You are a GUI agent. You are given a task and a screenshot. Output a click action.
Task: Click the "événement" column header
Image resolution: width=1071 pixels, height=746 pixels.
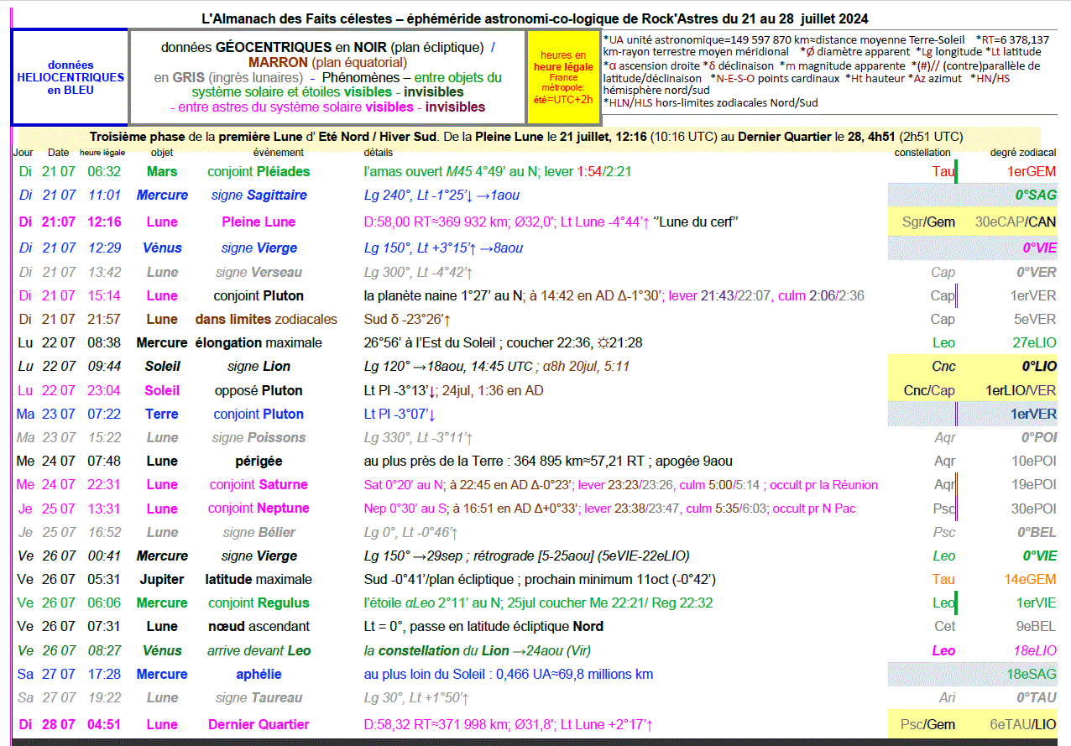click(279, 153)
